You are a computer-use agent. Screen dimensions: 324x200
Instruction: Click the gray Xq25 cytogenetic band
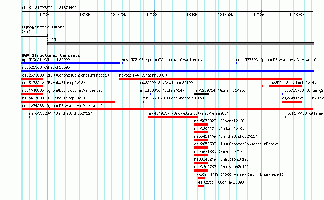(181, 44)
